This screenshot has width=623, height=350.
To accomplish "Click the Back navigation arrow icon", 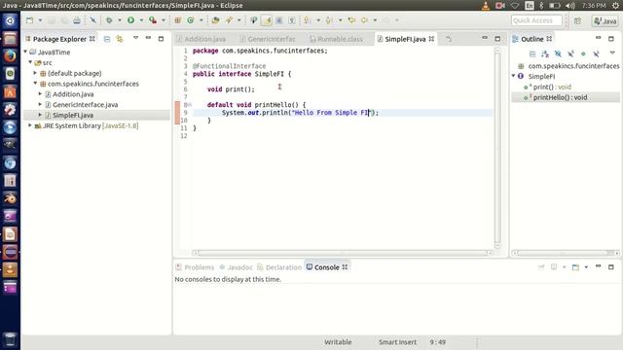I will [364, 20].
